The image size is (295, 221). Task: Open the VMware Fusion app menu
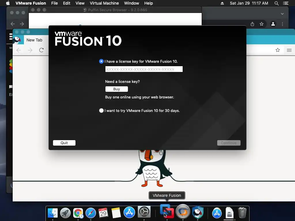31,3
